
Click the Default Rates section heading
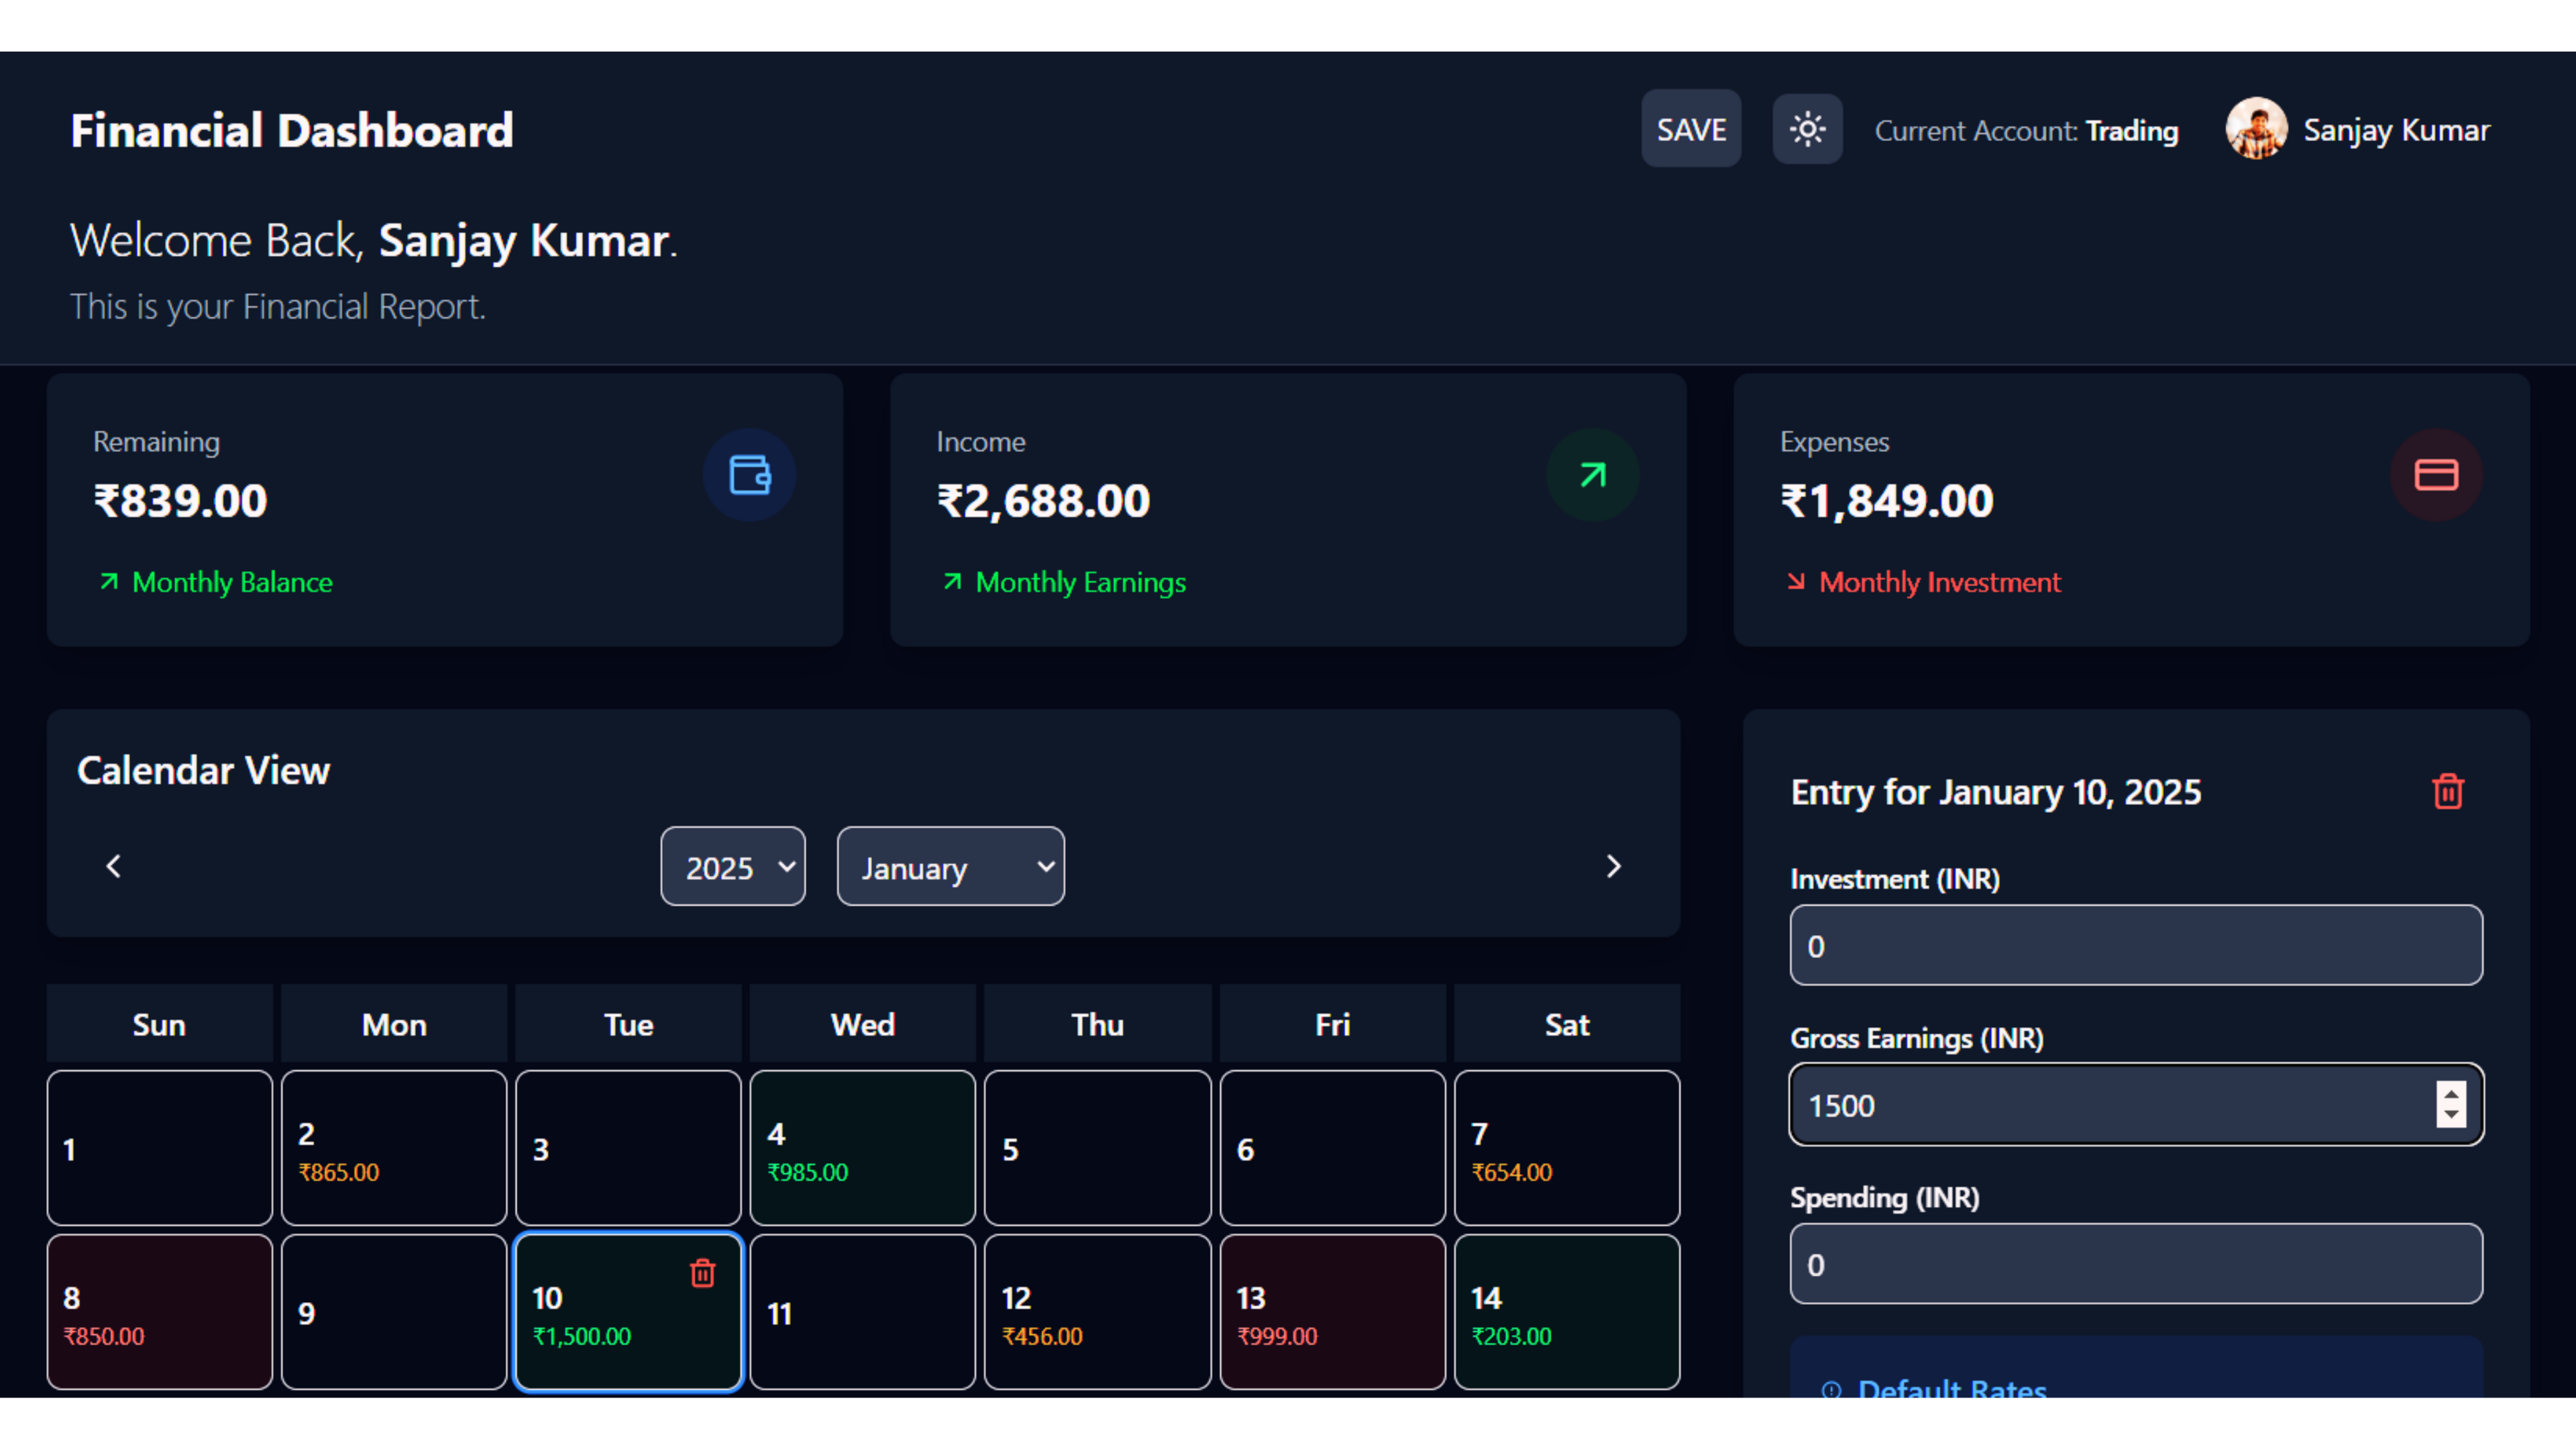click(x=1951, y=1388)
